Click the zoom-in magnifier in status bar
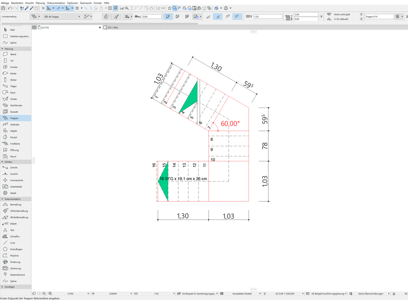Screen dimensions: 408x300 (x=44, y=294)
